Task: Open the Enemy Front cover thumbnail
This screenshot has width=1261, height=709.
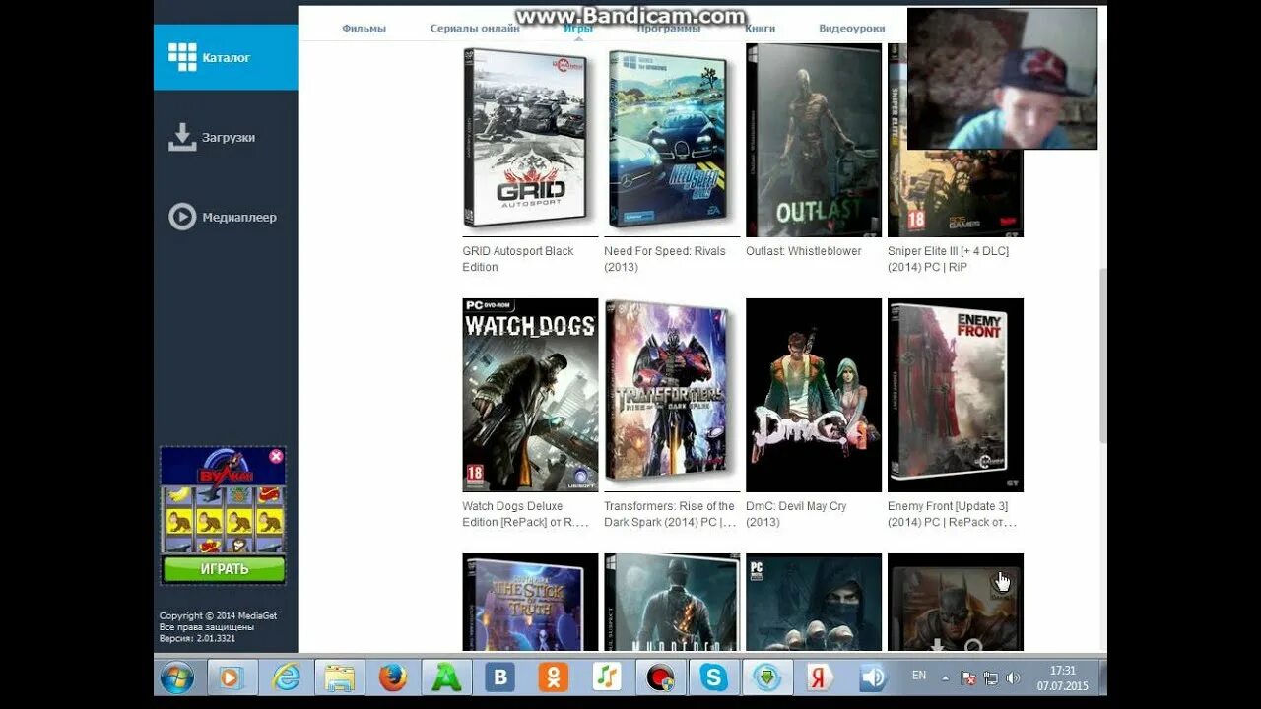Action: pyautogui.click(x=956, y=395)
